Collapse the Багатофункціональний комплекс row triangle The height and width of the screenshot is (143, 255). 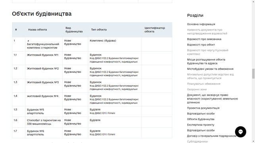(28, 41)
